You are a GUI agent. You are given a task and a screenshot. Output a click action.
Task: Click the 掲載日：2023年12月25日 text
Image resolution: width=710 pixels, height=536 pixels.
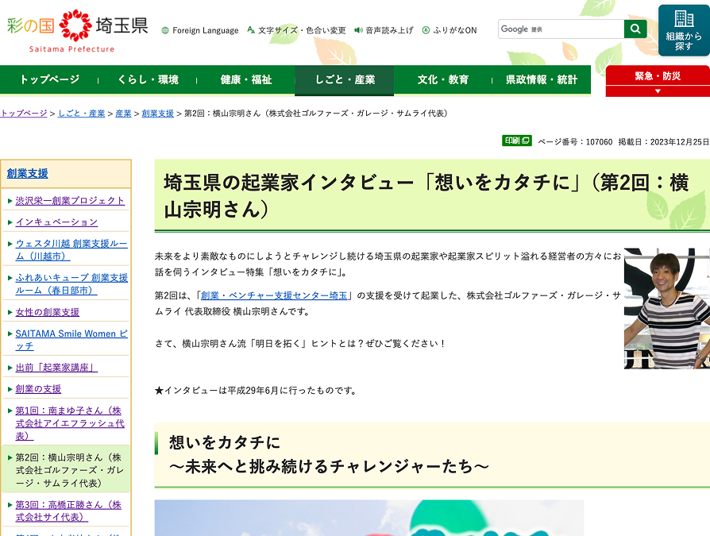pos(664,141)
